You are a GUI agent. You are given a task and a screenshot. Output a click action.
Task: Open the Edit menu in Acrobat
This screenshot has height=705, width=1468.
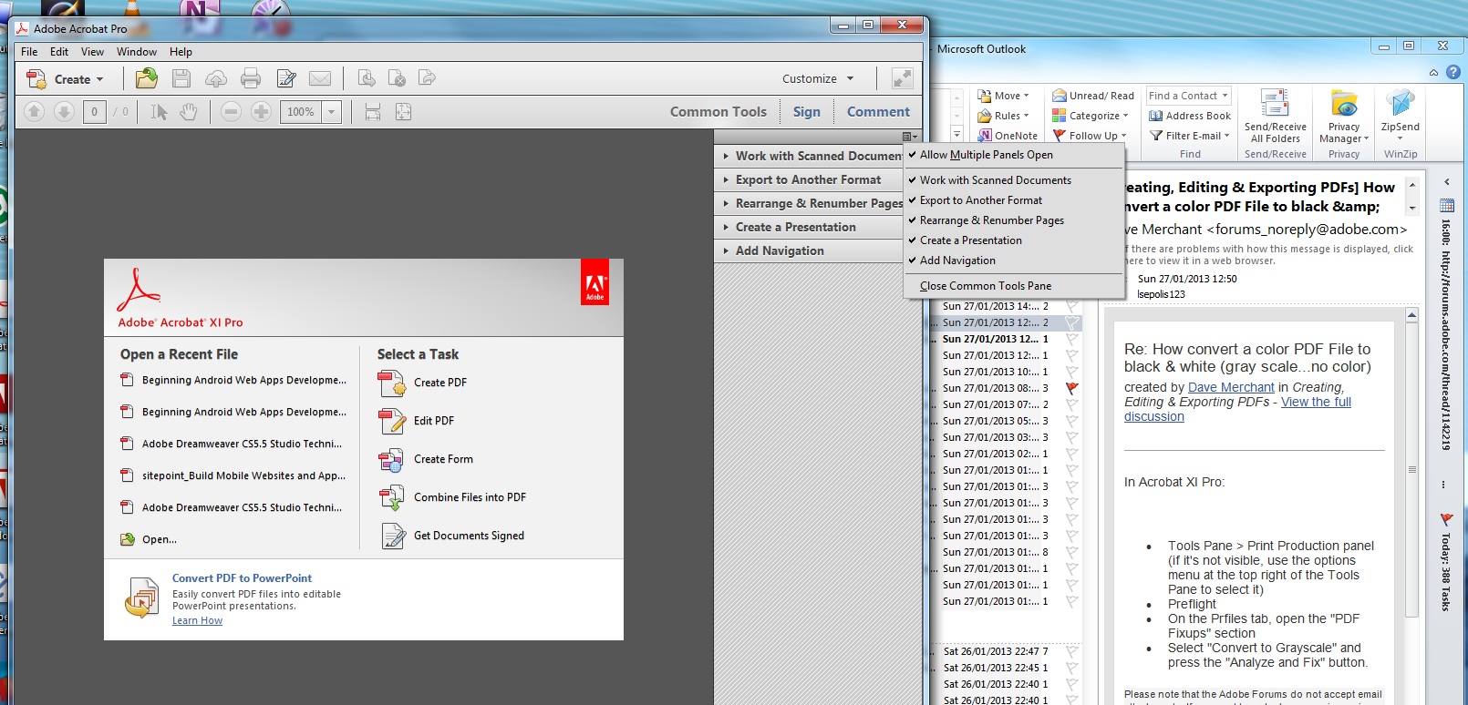(x=59, y=52)
